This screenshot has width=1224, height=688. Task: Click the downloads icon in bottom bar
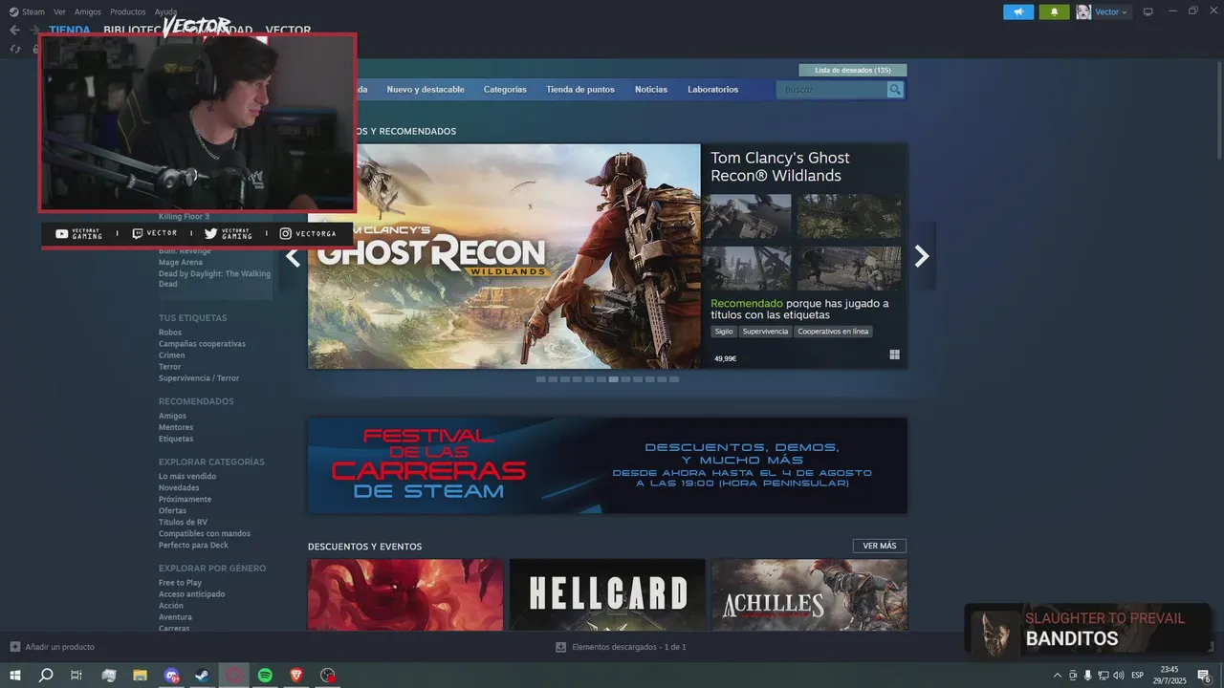coord(561,647)
